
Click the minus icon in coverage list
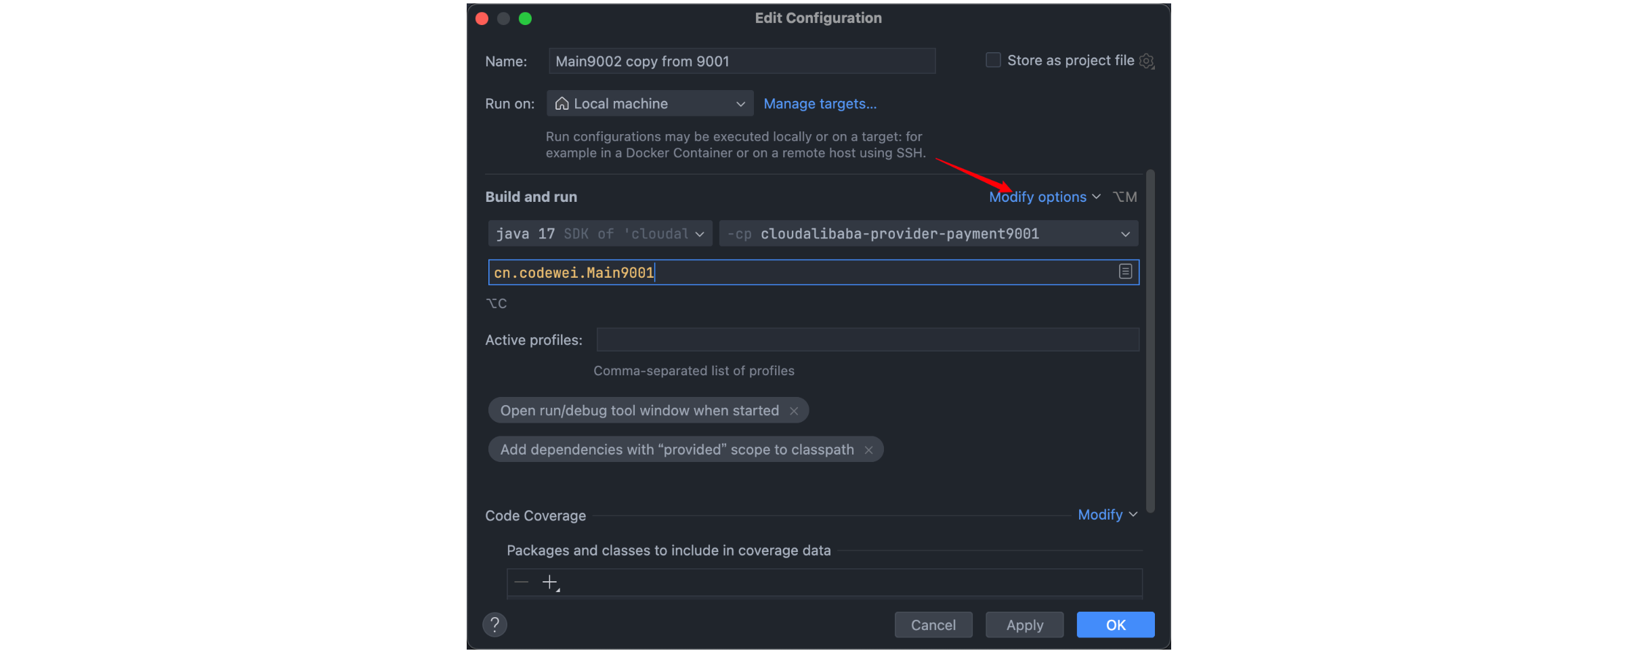(x=521, y=583)
